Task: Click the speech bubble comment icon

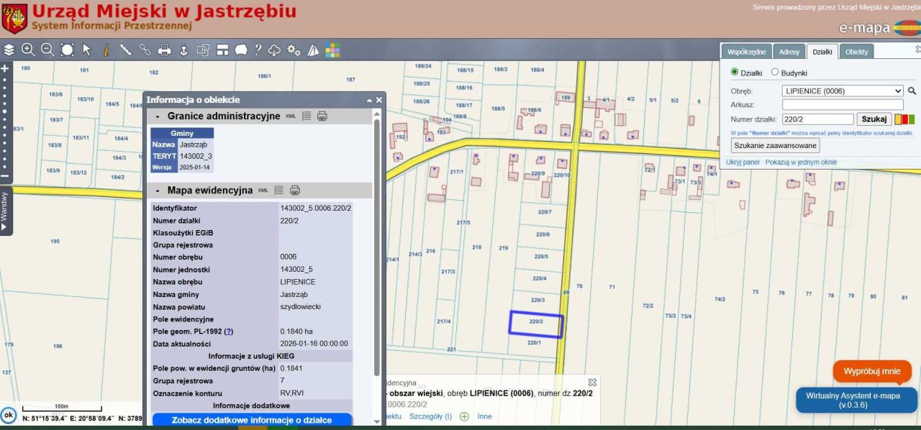Action: pyautogui.click(x=241, y=50)
